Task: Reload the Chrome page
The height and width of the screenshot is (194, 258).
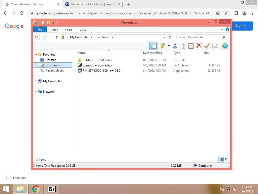Action: coord(22,13)
